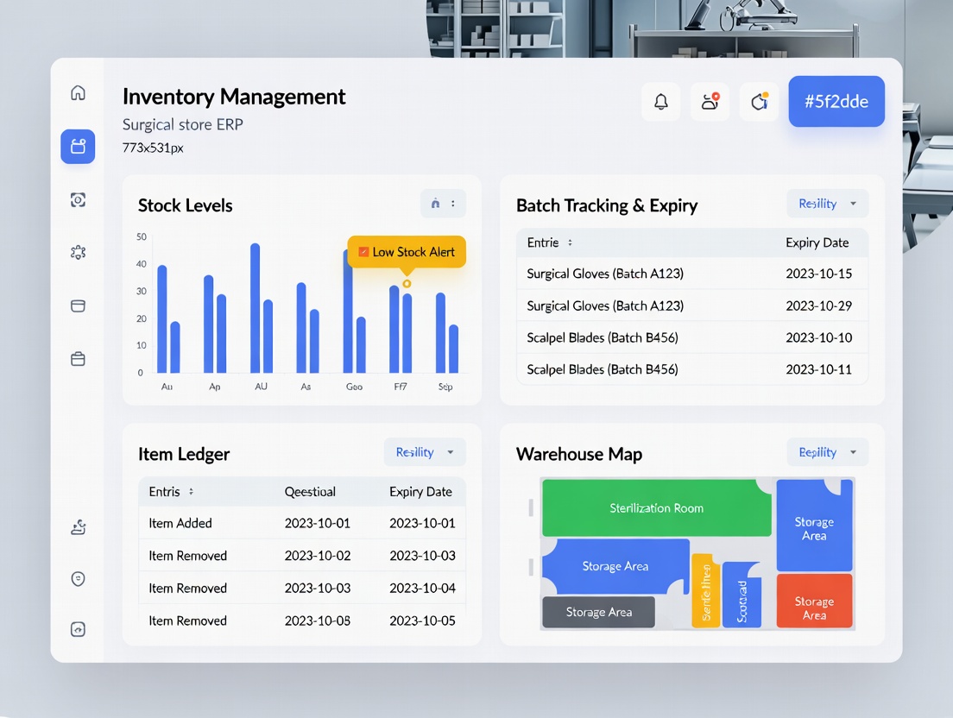953x718 pixels.
Task: Click the archive box icon in sidebar
Action: coord(78,305)
